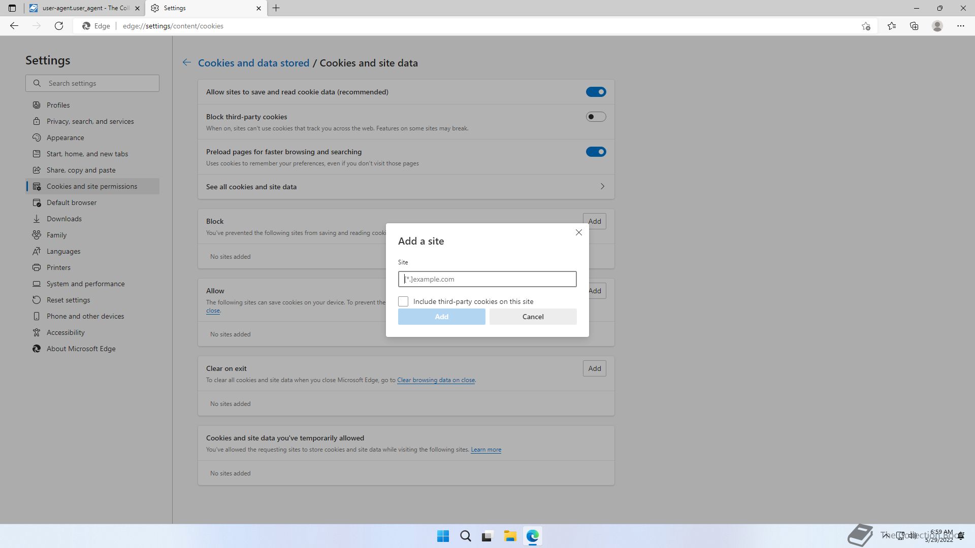The width and height of the screenshot is (975, 548).
Task: Open the Favorites star icon
Action: [x=892, y=26]
